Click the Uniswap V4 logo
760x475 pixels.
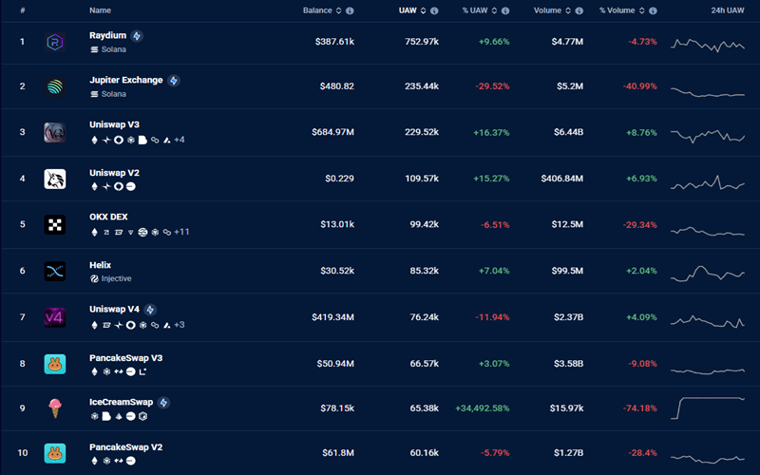[55, 317]
